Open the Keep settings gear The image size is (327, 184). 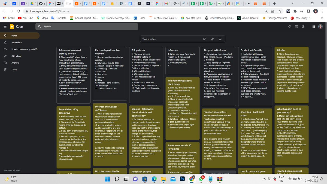pos(303,26)
